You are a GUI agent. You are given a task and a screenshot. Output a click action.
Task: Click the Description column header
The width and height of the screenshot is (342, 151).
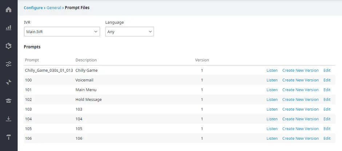pyautogui.click(x=86, y=60)
